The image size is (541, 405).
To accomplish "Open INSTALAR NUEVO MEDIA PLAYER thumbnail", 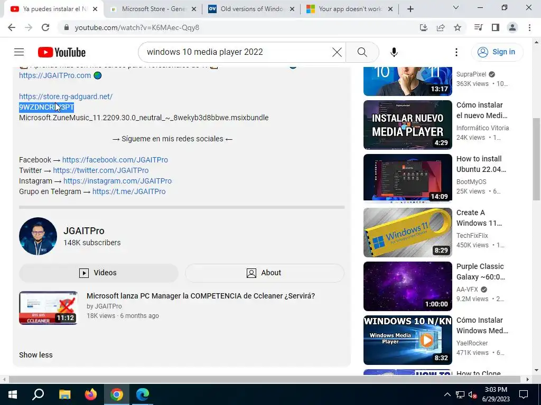I will click(x=407, y=124).
